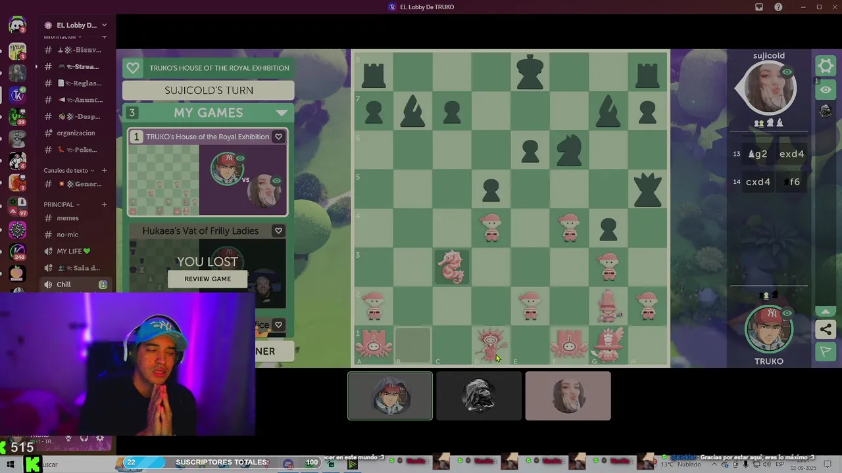The width and height of the screenshot is (842, 473).
Task: Open the chess settings gear icon
Action: [x=826, y=66]
